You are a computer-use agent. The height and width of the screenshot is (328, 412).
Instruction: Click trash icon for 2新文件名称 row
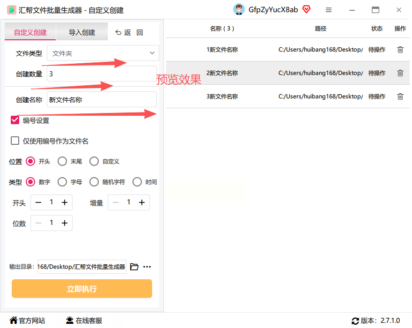point(400,73)
